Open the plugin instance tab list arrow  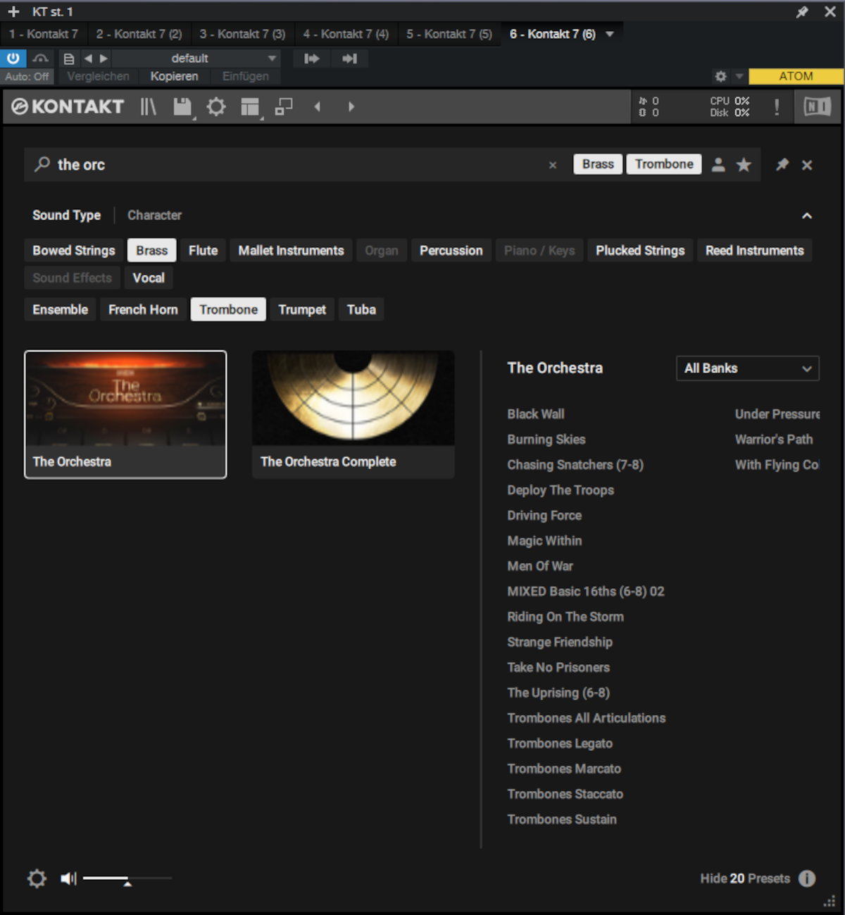point(610,34)
